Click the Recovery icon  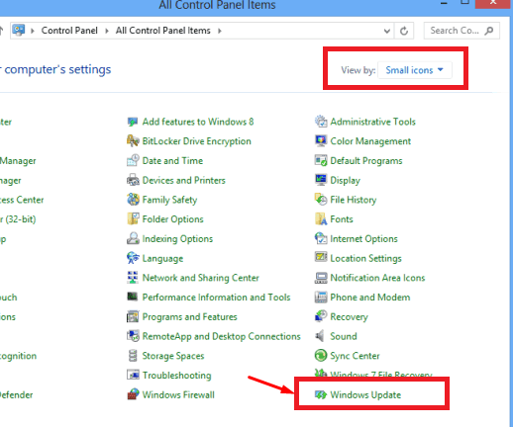pos(321,316)
